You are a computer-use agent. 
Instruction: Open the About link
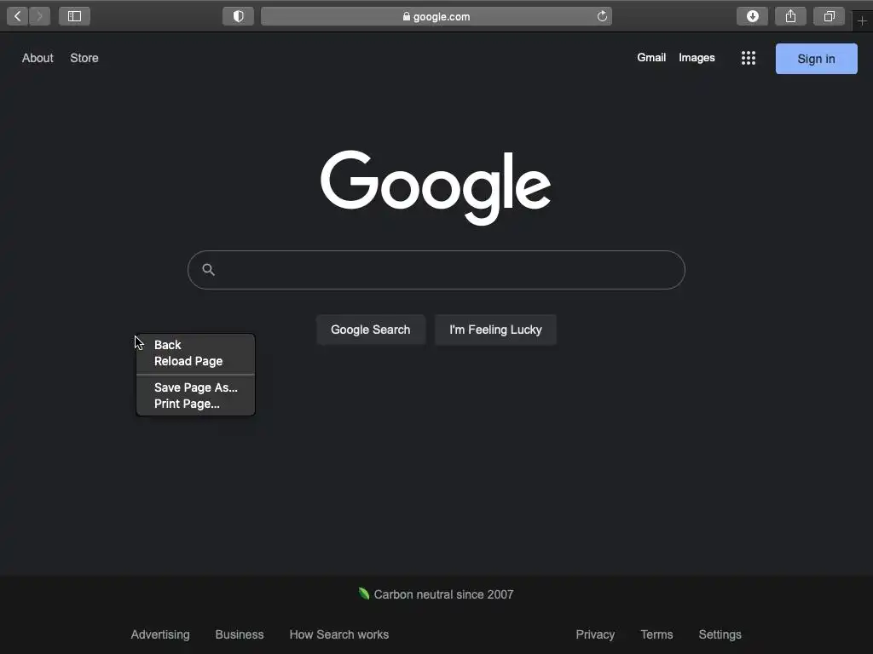pyautogui.click(x=38, y=58)
